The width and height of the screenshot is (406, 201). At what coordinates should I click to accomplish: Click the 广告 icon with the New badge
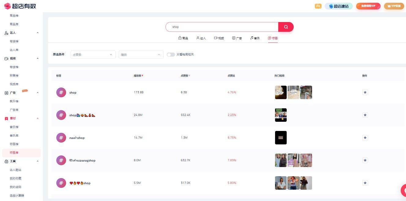[x=6, y=92]
